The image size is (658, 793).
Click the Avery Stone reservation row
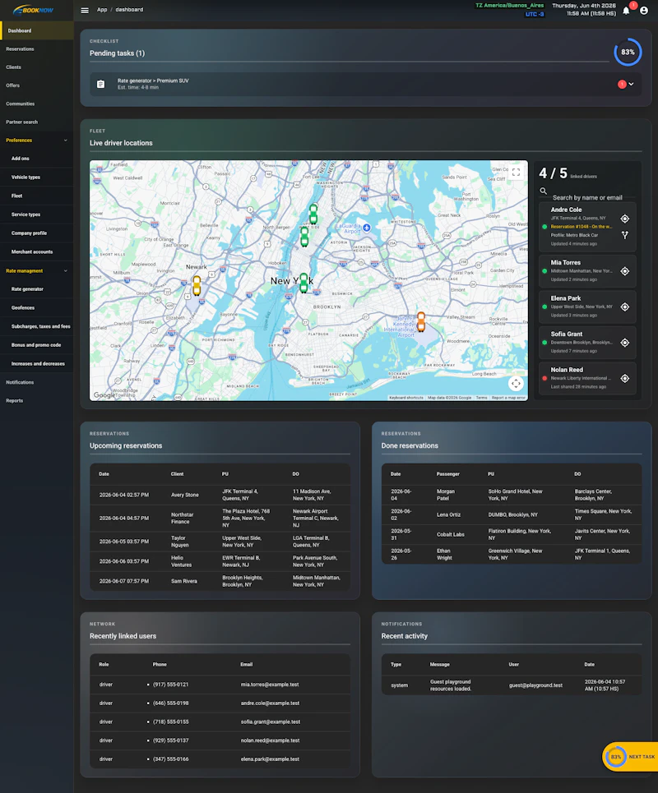pos(220,495)
